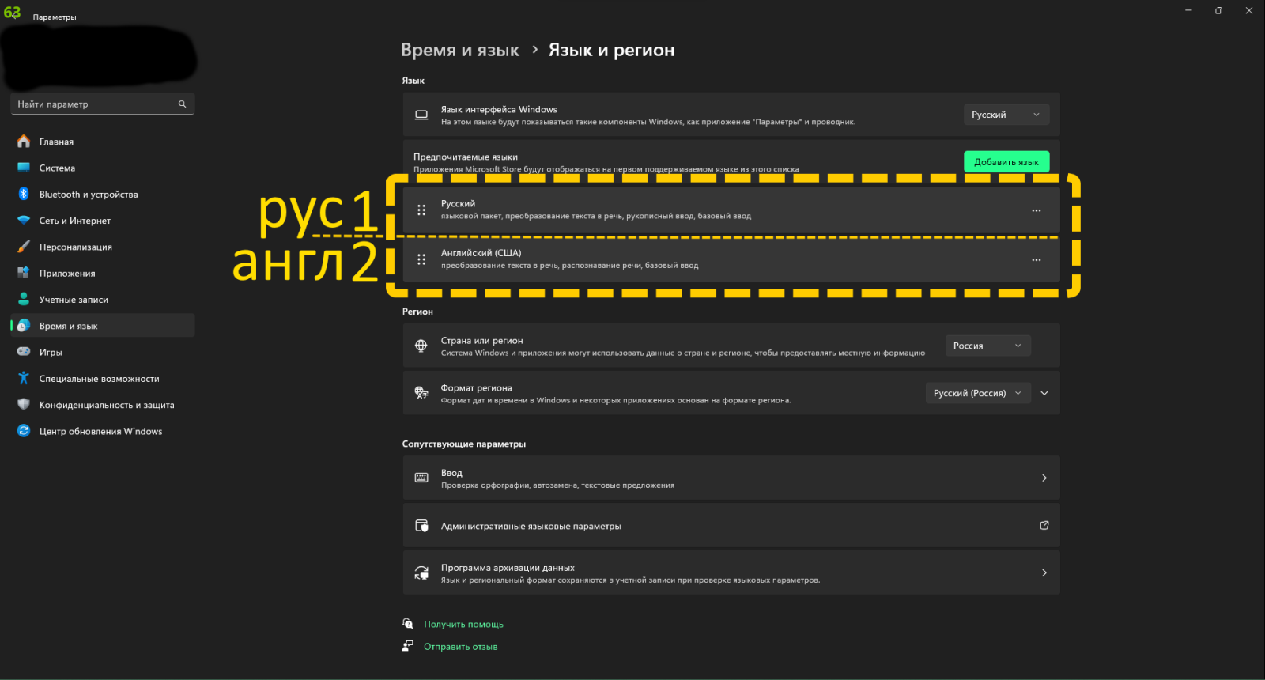
Task: Click the Регион section heading
Action: [x=417, y=312]
